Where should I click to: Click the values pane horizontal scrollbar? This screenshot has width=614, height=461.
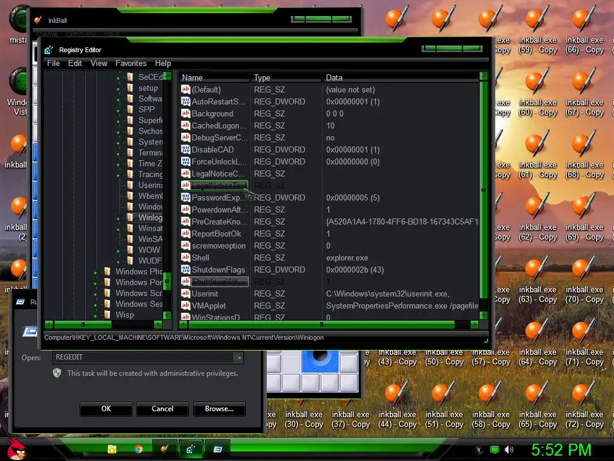tap(321, 324)
